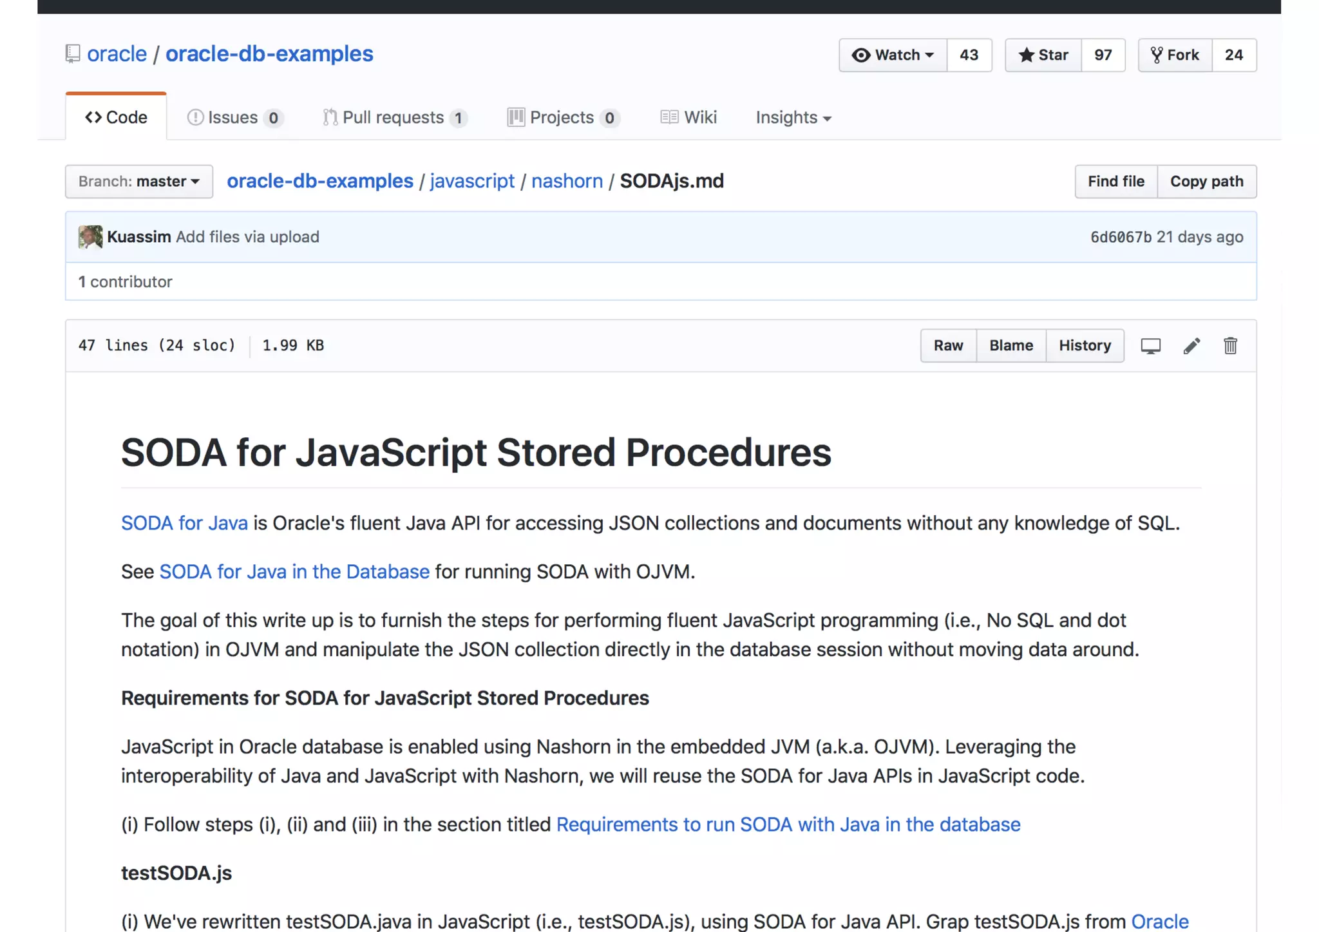Viewport: 1319px width, 932px height.
Task: Click the repository book icon
Action: 73,54
